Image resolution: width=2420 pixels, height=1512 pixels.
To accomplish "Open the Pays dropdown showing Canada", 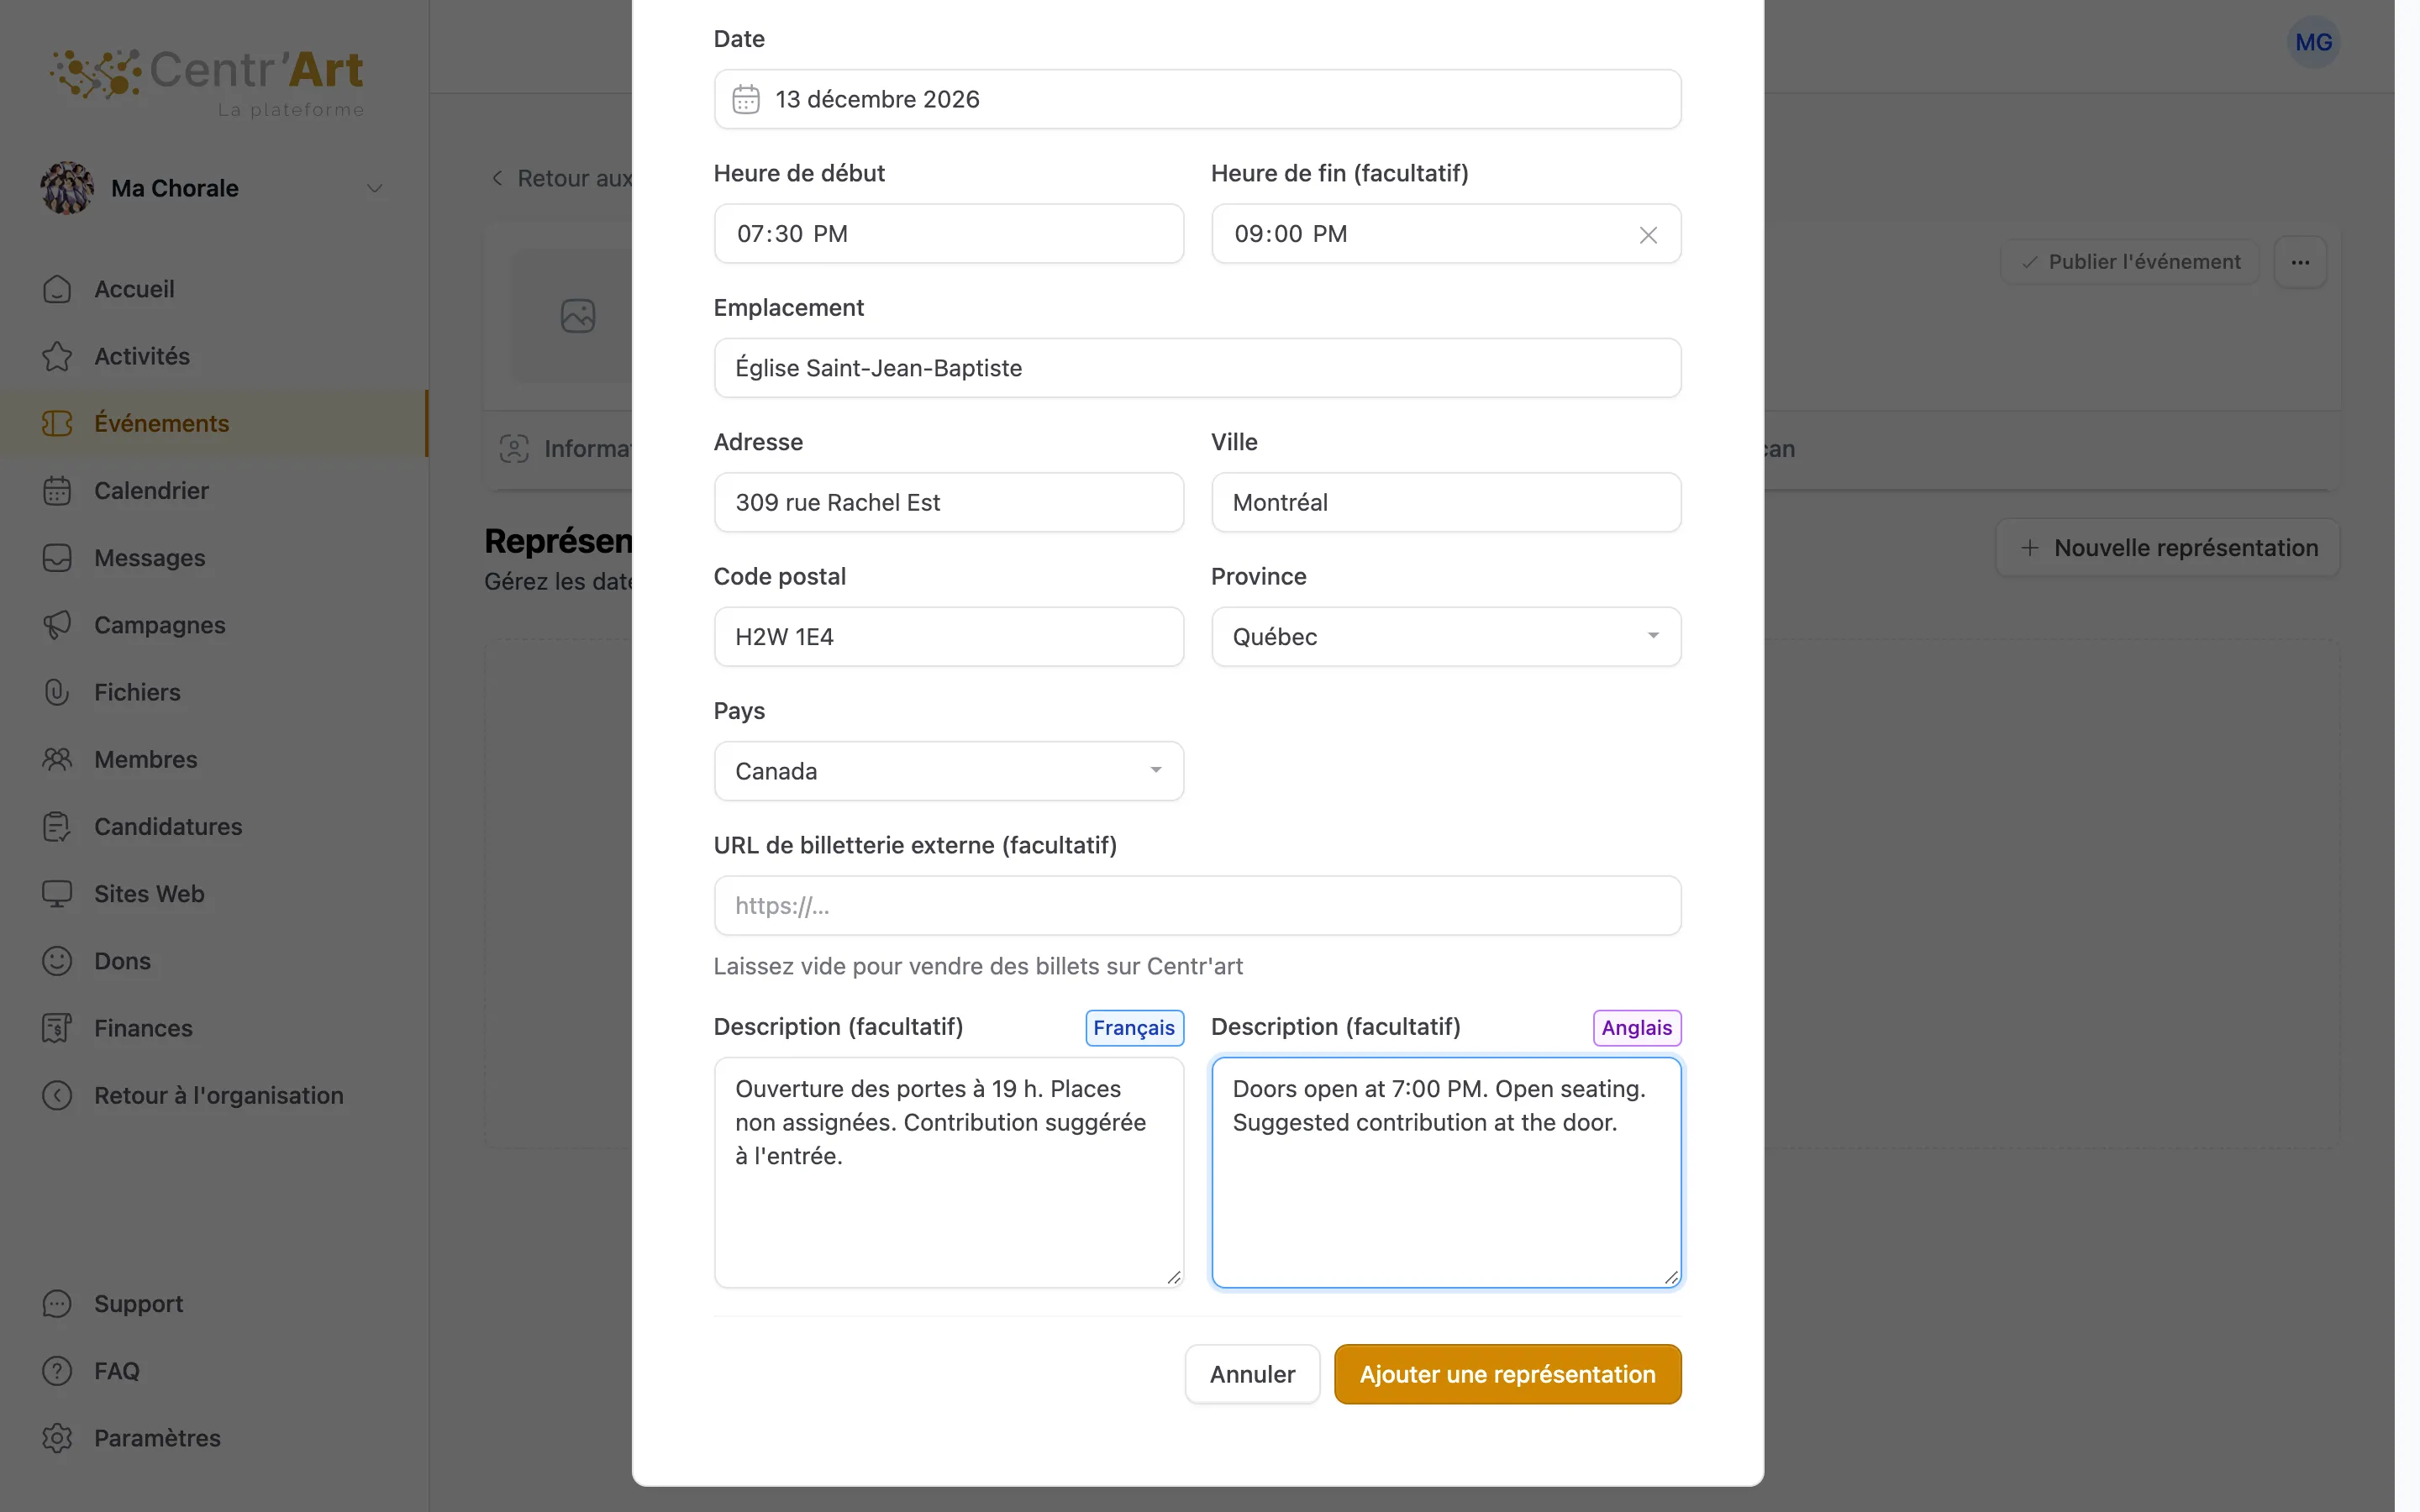I will coord(949,771).
